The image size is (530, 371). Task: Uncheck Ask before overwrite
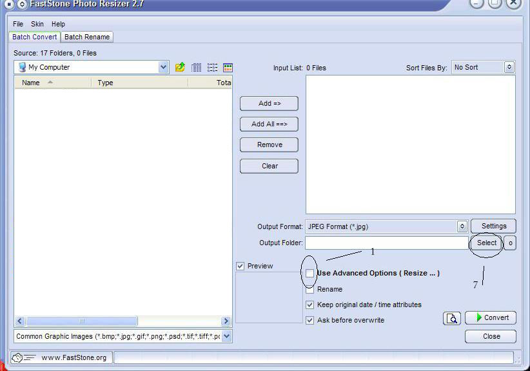[309, 320]
